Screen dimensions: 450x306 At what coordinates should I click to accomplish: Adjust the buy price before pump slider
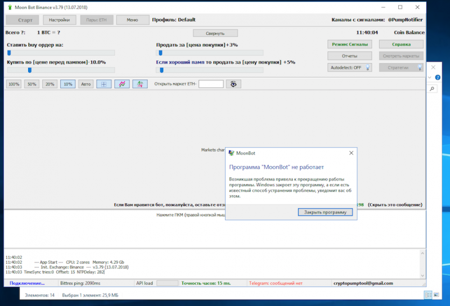[x=61, y=70]
